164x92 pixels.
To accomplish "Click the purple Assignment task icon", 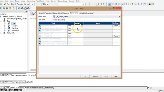I will 126,4.
